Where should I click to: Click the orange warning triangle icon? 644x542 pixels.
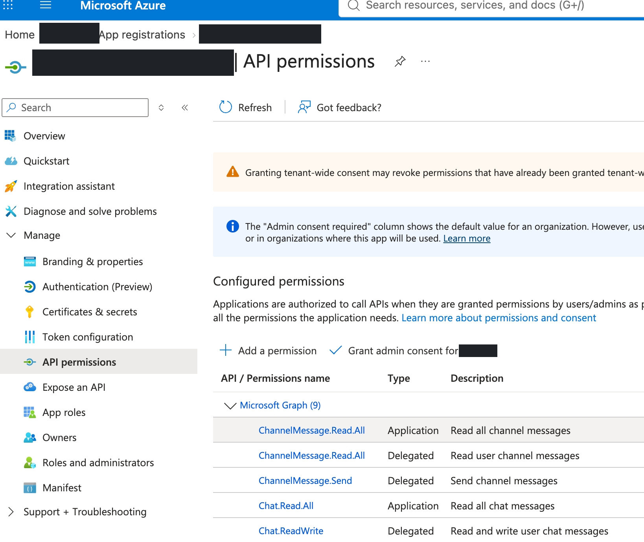233,172
